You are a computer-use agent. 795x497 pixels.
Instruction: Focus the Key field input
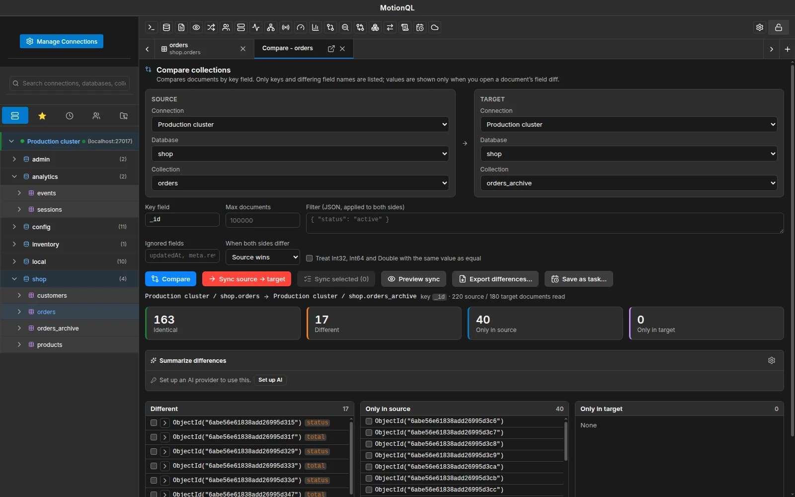coord(182,219)
